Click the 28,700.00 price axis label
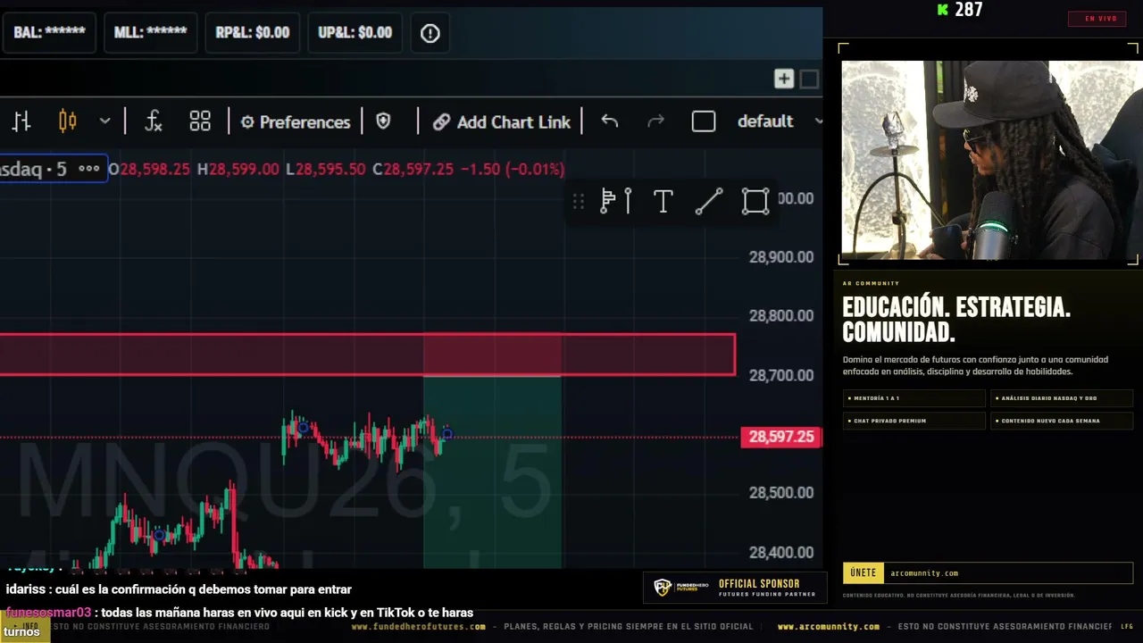This screenshot has width=1143, height=643. [x=781, y=376]
